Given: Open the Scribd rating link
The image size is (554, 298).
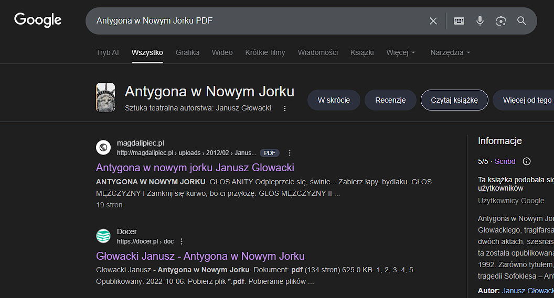Looking at the screenshot, I should [505, 161].
